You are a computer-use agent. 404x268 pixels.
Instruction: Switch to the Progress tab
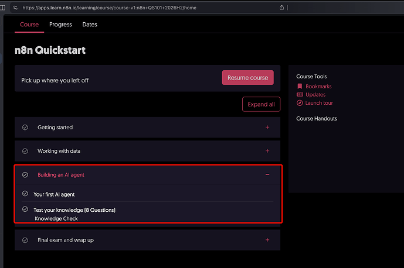click(60, 25)
